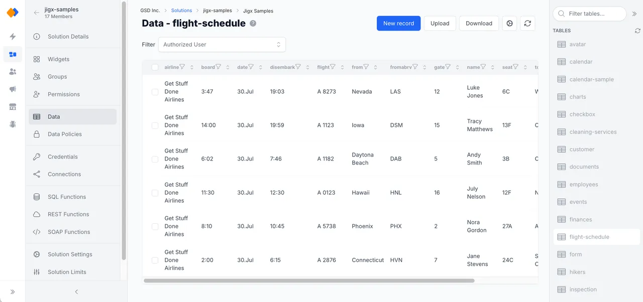Expand the left rail with bottom chevrons
This screenshot has height=302, width=643.
pyautogui.click(x=13, y=292)
